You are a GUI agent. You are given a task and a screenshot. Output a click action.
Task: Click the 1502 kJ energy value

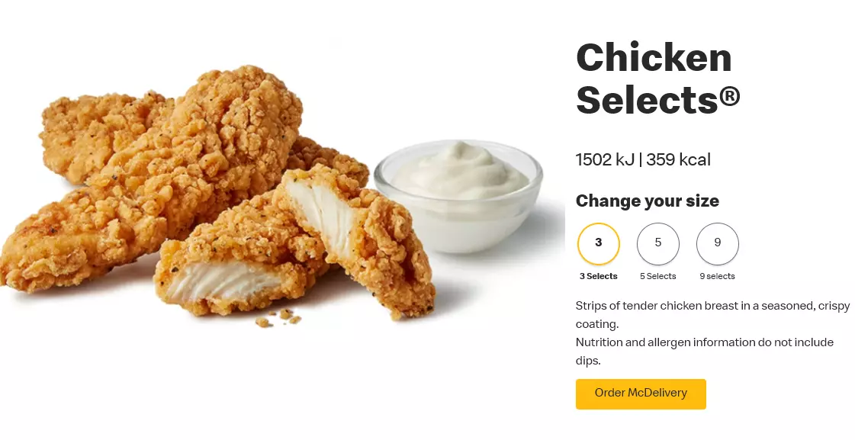[x=605, y=159]
